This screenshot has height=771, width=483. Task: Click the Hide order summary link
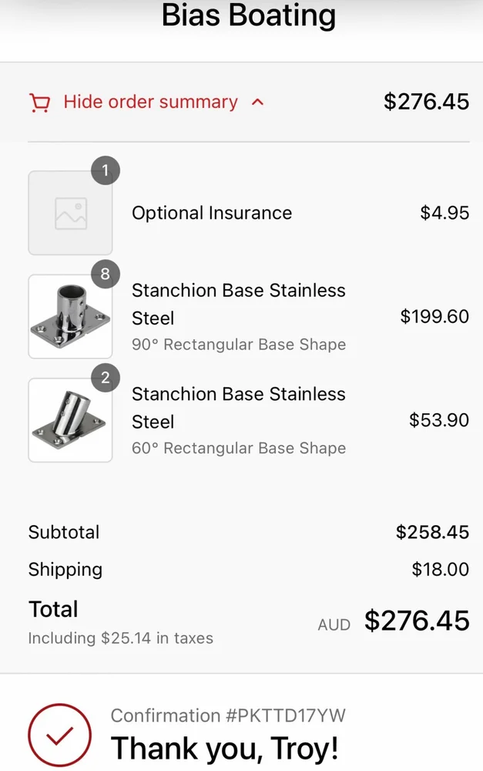click(150, 102)
